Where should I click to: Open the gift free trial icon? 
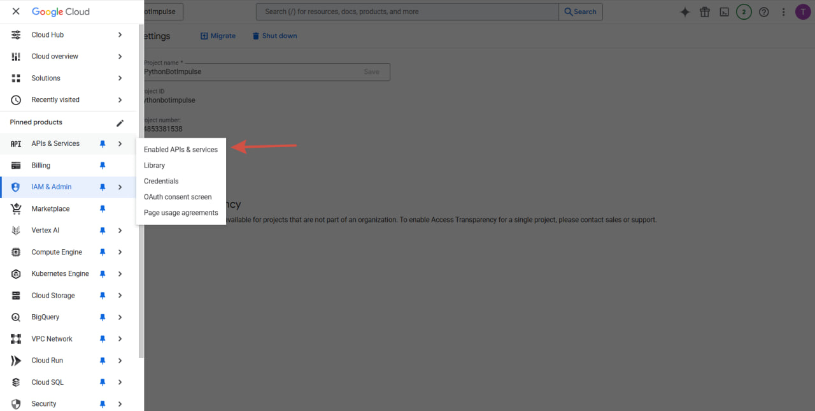[x=705, y=12]
